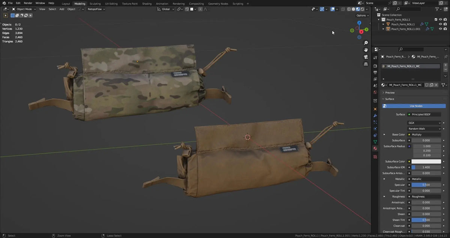
Task: Open the View Layer properties tab
Action: tap(375, 79)
